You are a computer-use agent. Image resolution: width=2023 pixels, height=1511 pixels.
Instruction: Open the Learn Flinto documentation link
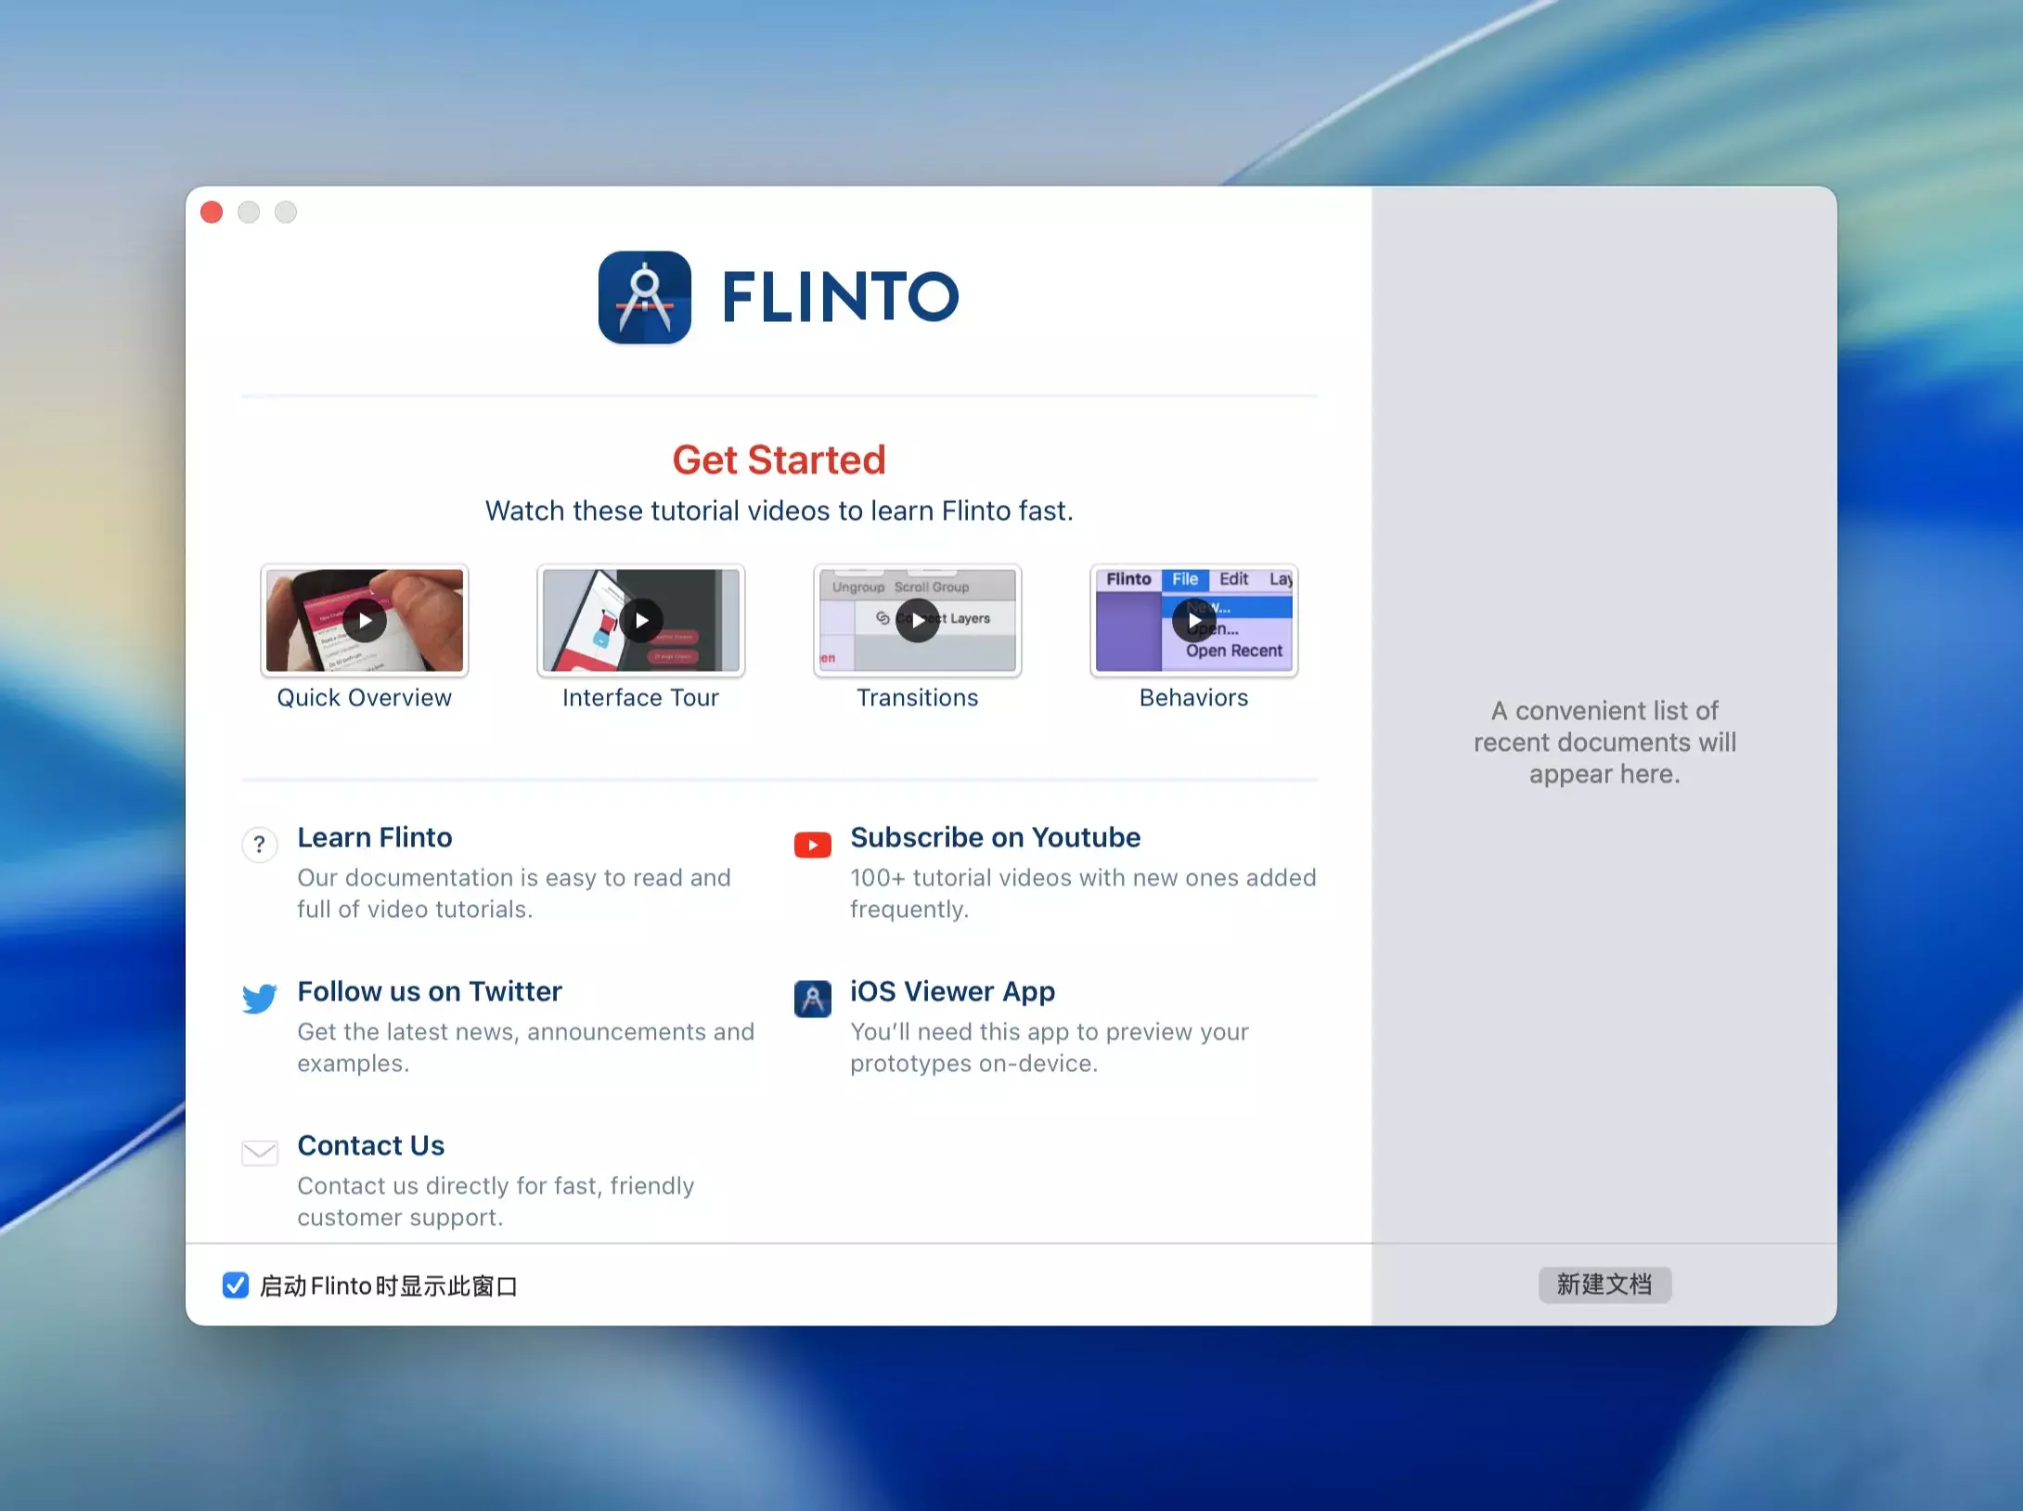point(375,837)
